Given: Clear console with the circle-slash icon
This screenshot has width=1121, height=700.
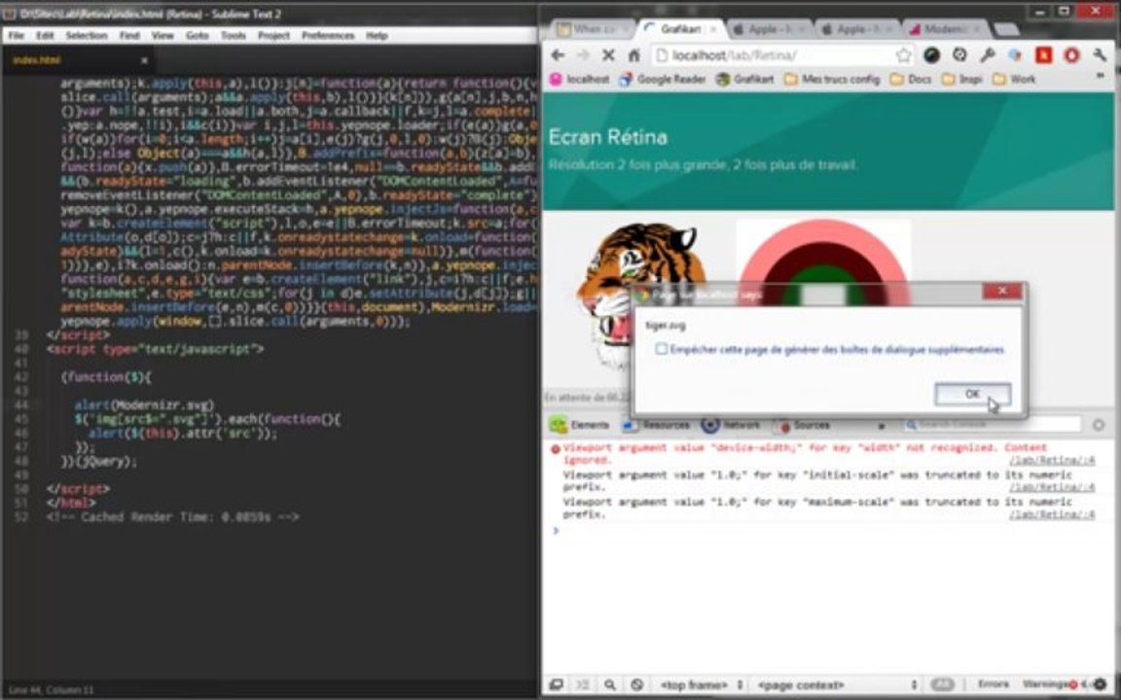Looking at the screenshot, I should (637, 685).
